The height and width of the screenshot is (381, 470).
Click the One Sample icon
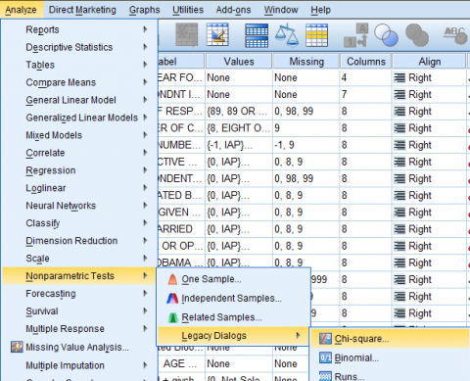[172, 279]
